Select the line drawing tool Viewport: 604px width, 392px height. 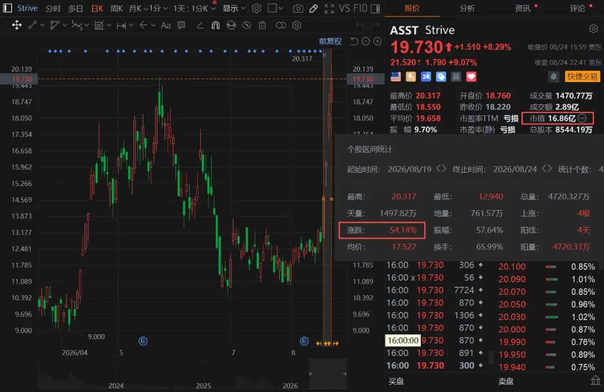[x=33, y=25]
